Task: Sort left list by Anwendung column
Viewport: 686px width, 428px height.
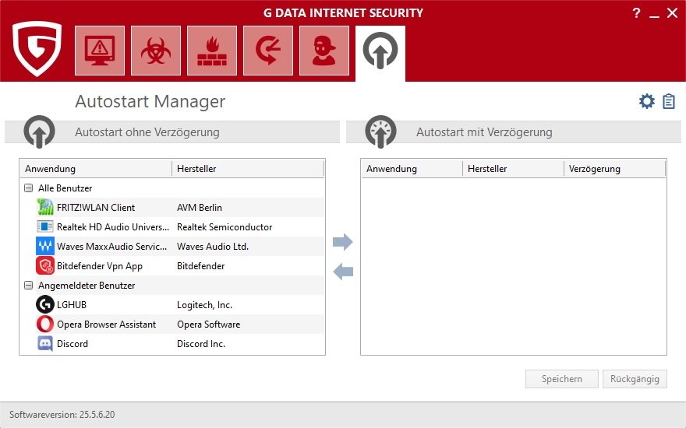Action: click(96, 169)
